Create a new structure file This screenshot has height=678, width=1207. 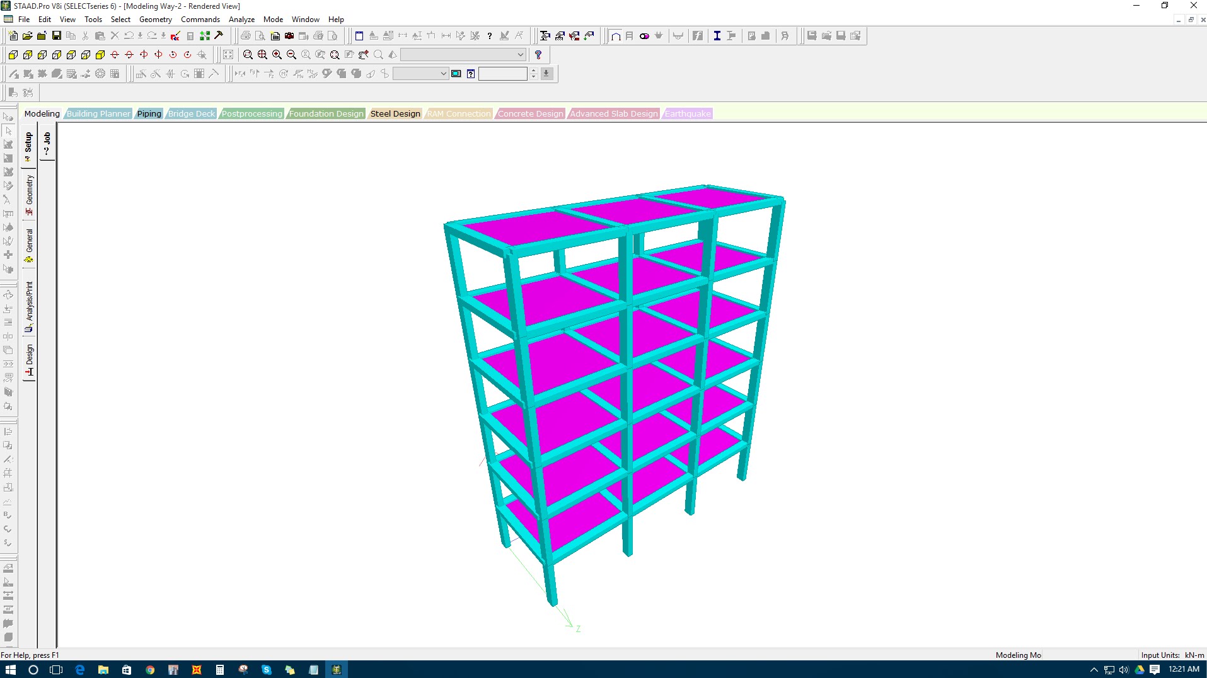pyautogui.click(x=13, y=36)
